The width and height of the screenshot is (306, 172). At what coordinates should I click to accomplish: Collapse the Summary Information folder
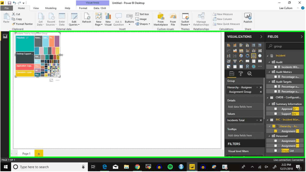[x=269, y=104]
